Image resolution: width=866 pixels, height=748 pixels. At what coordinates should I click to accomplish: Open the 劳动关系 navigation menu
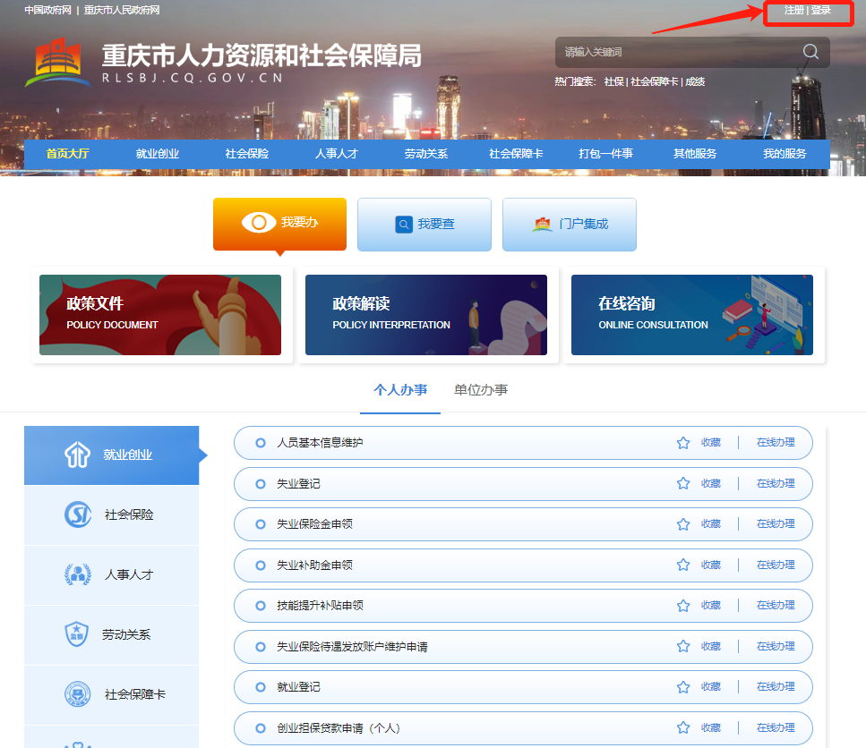pyautogui.click(x=425, y=154)
